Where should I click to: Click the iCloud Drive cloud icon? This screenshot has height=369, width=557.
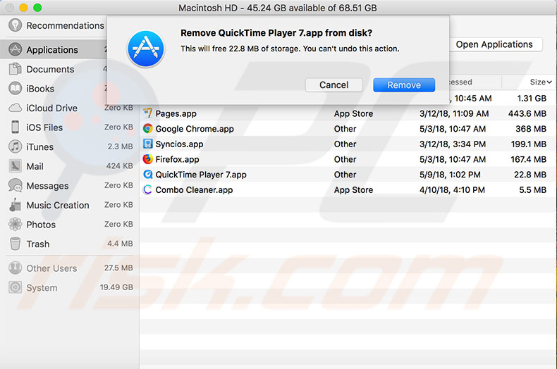tap(15, 108)
